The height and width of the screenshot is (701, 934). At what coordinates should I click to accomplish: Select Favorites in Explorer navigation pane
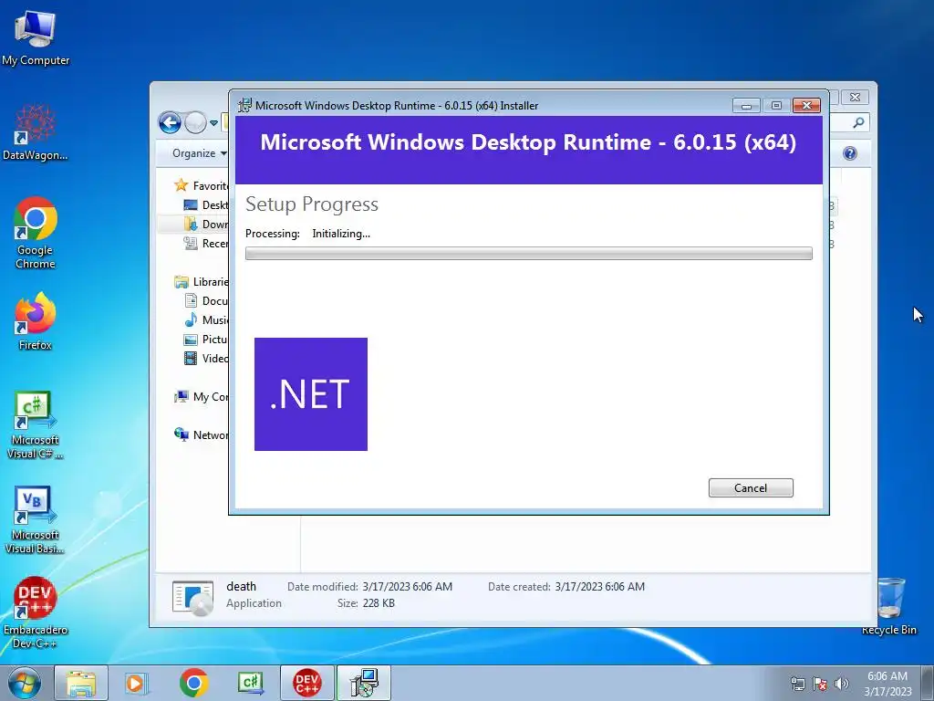tap(202, 185)
